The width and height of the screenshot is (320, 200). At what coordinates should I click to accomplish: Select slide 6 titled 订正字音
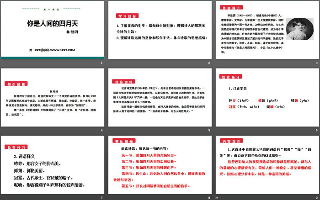(267, 97)
